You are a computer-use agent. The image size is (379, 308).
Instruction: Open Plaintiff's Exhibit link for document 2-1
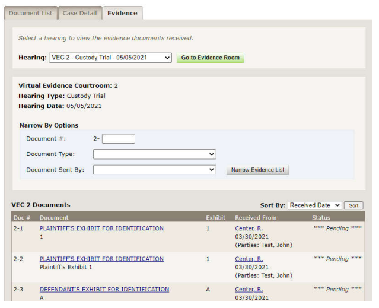(x=101, y=228)
